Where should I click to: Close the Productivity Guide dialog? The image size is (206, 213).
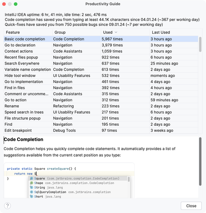click(191, 206)
